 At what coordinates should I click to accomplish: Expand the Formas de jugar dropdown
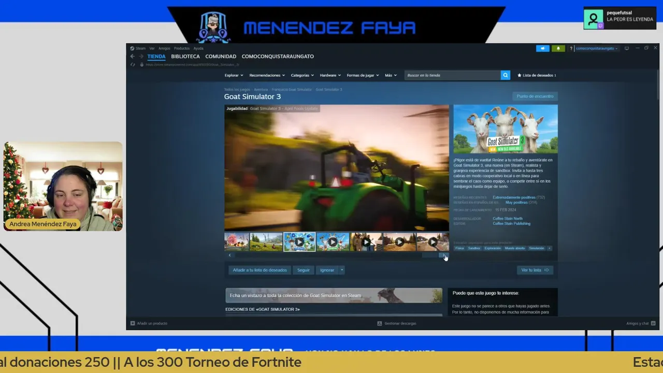363,75
